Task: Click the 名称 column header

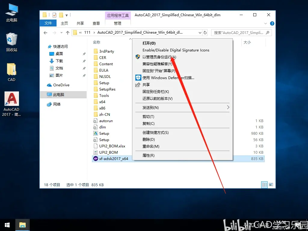Action: (x=97, y=42)
